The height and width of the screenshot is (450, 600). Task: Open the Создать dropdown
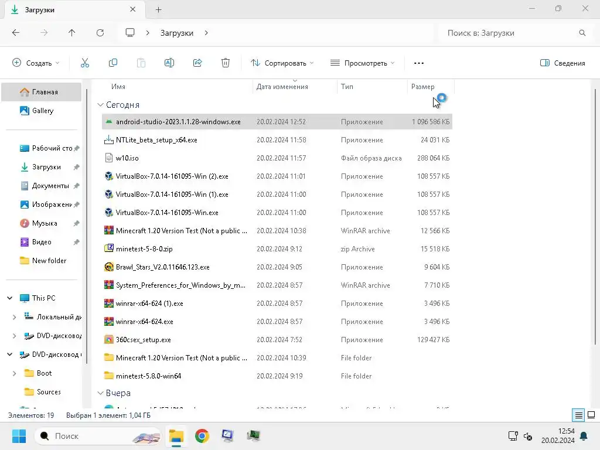(x=36, y=63)
